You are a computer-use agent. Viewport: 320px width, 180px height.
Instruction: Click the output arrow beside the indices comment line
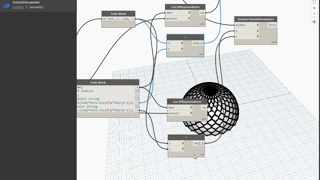point(137,95)
